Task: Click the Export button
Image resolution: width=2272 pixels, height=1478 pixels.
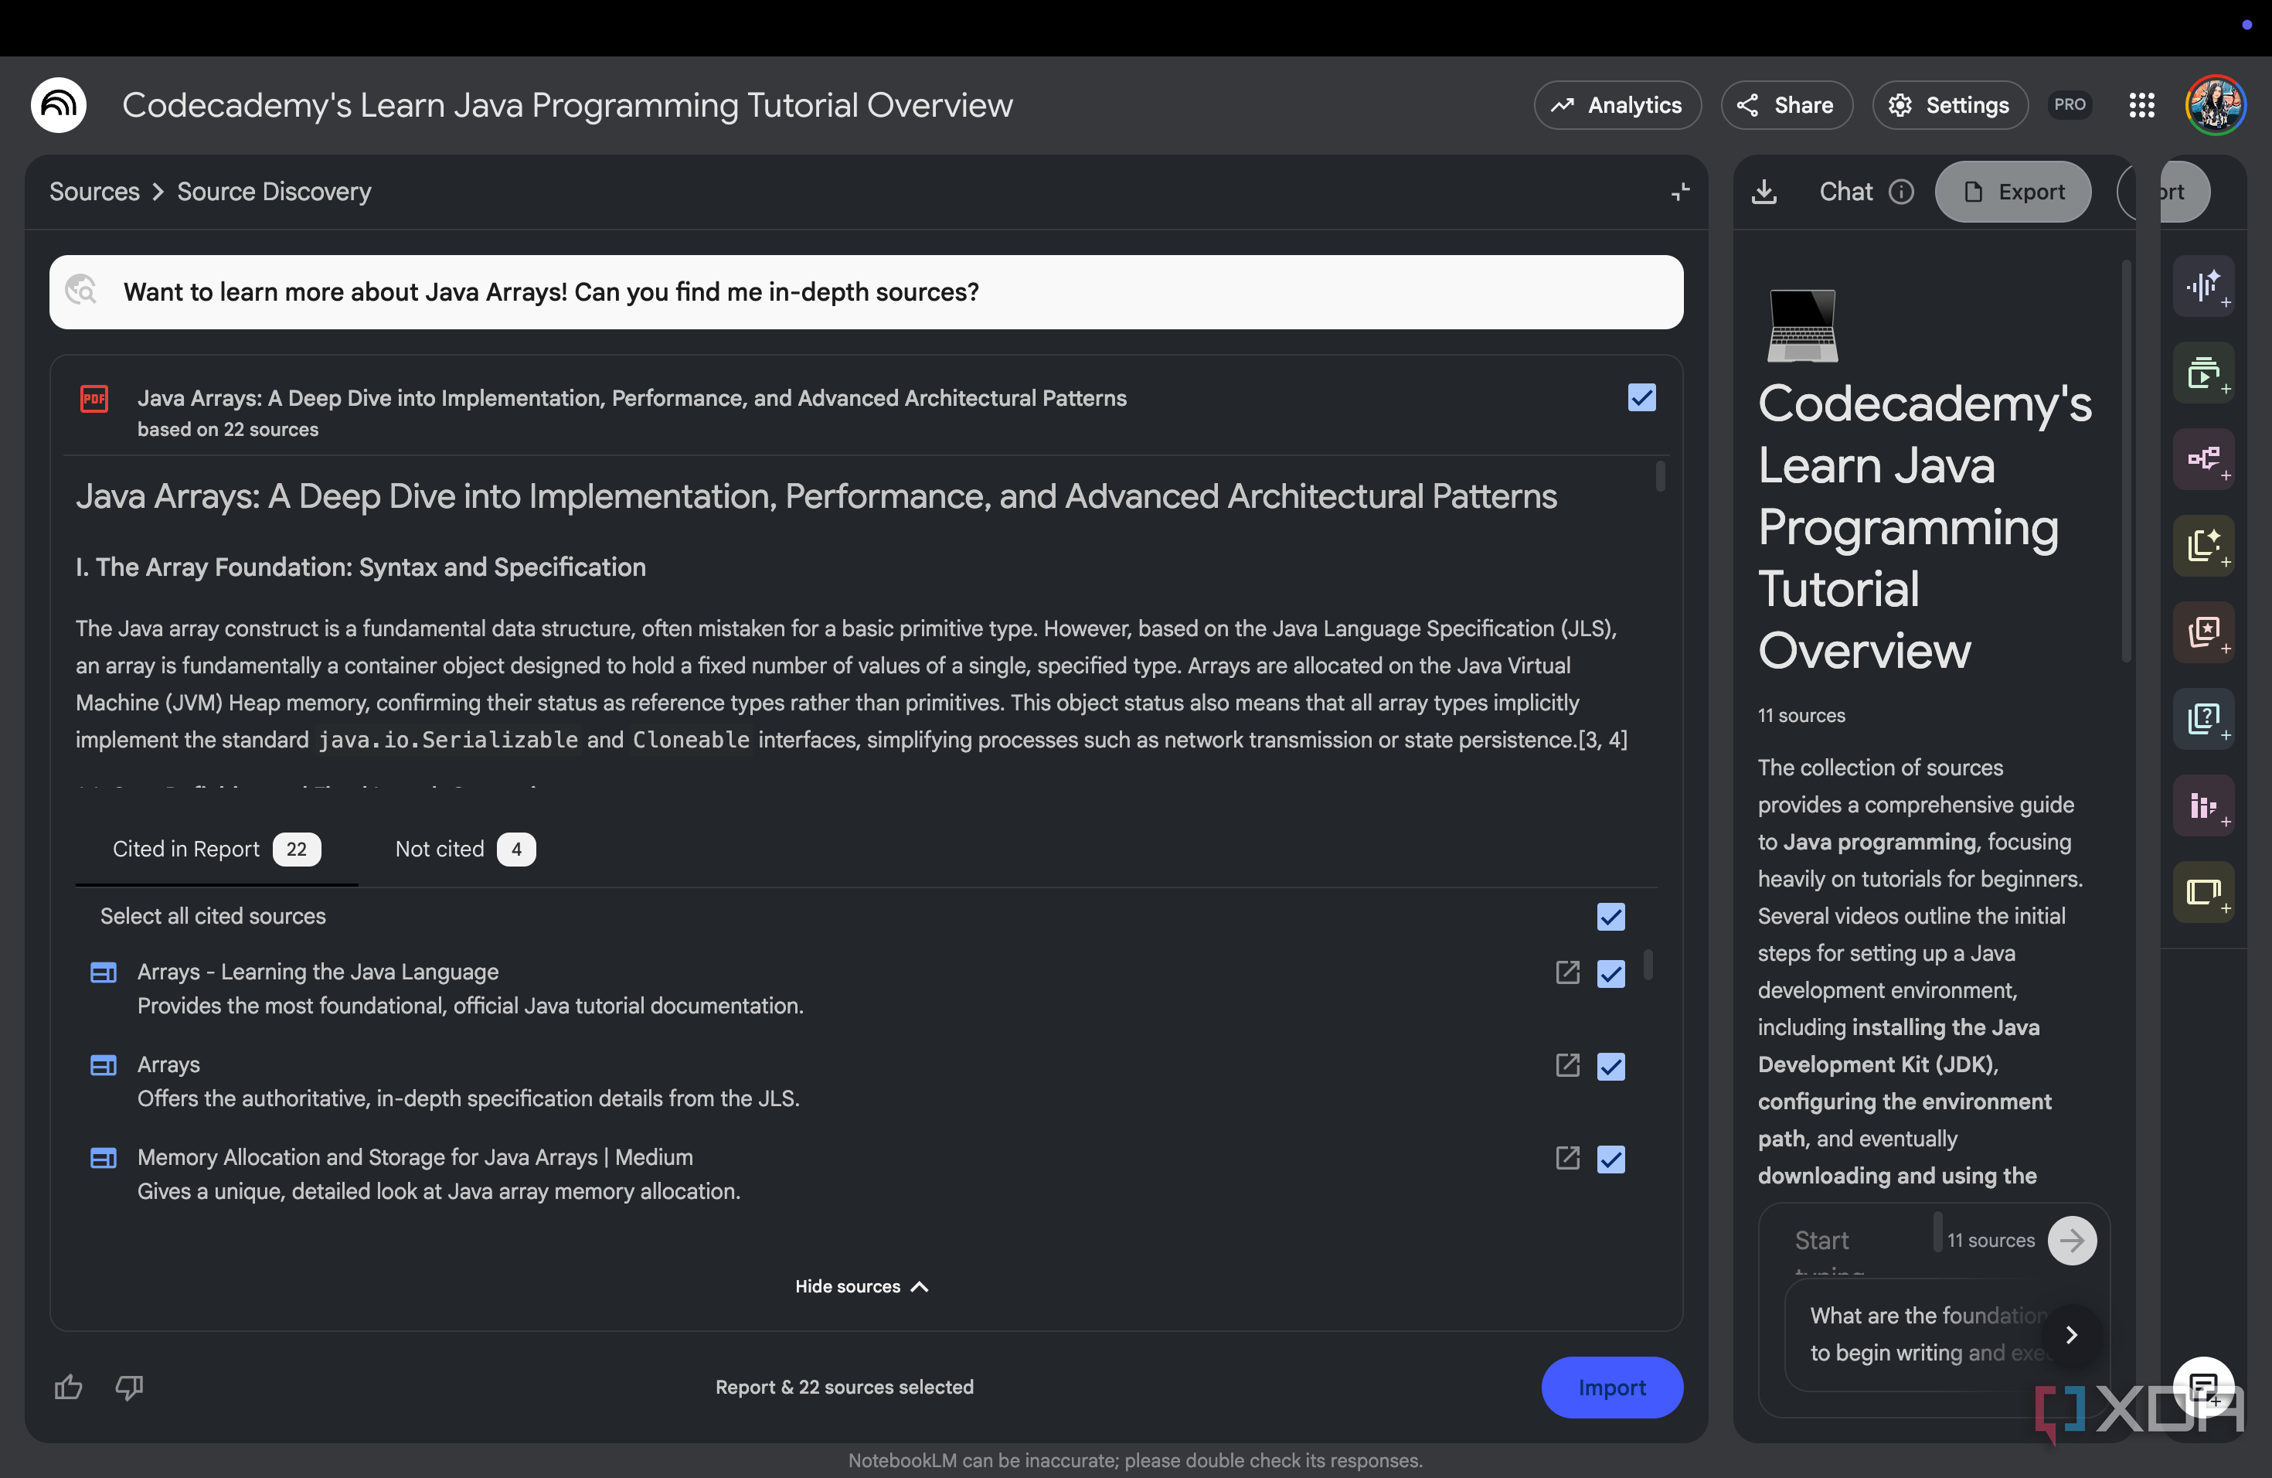Action: coord(2012,192)
